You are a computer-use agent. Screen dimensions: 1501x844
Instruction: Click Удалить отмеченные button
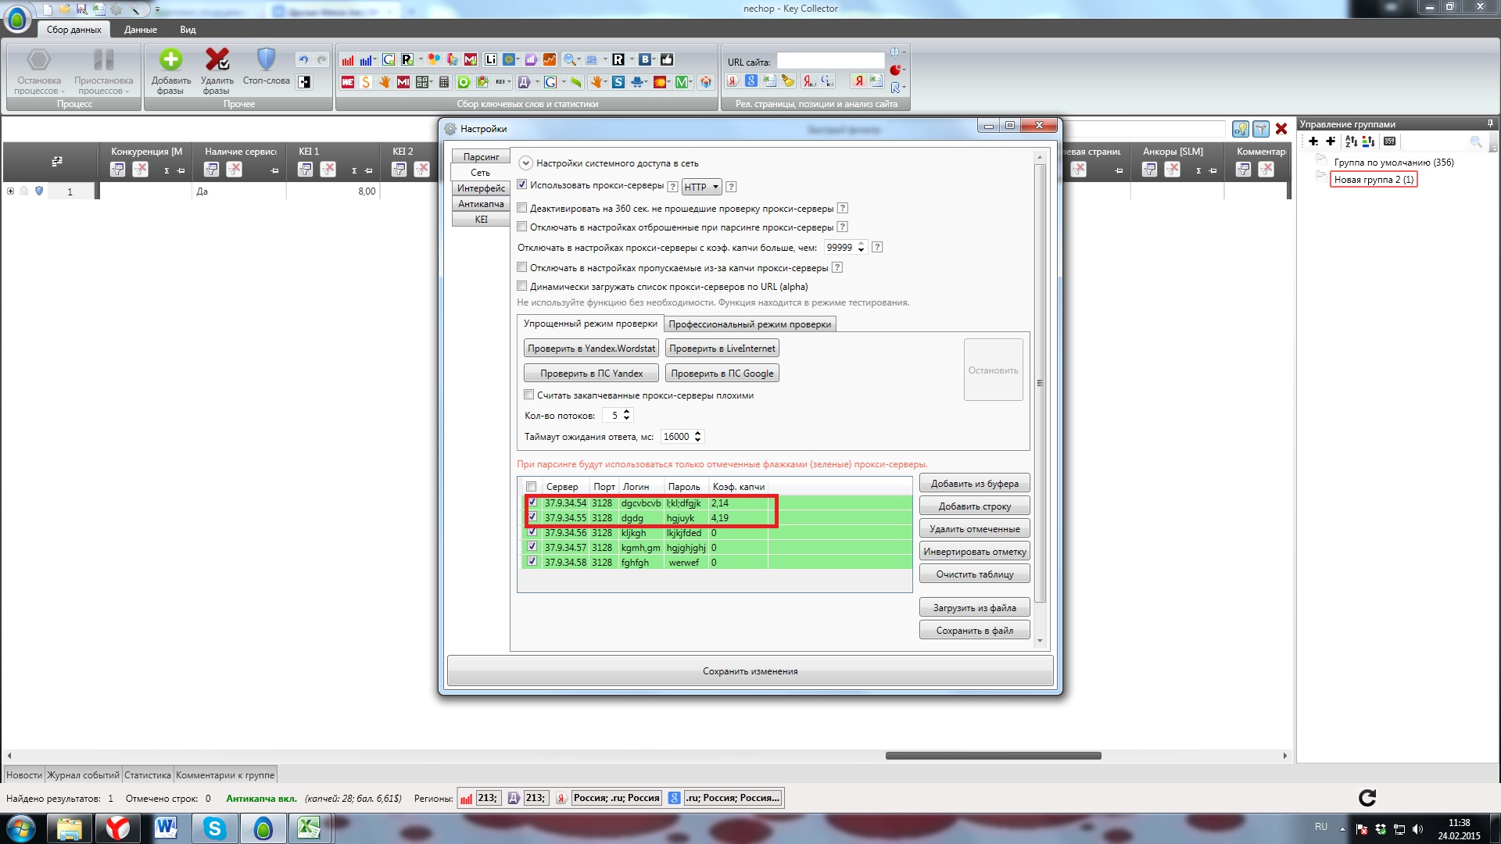(974, 529)
